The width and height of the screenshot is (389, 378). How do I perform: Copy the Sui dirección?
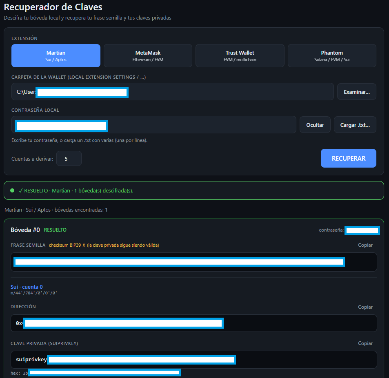[x=365, y=307]
